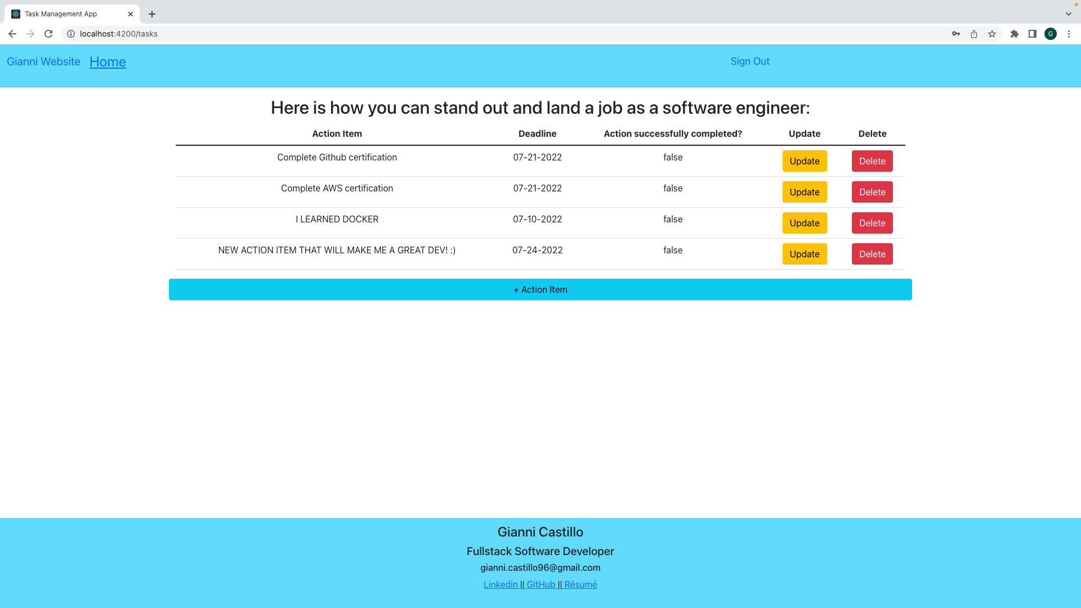Select the Task Management App tab

[61, 14]
